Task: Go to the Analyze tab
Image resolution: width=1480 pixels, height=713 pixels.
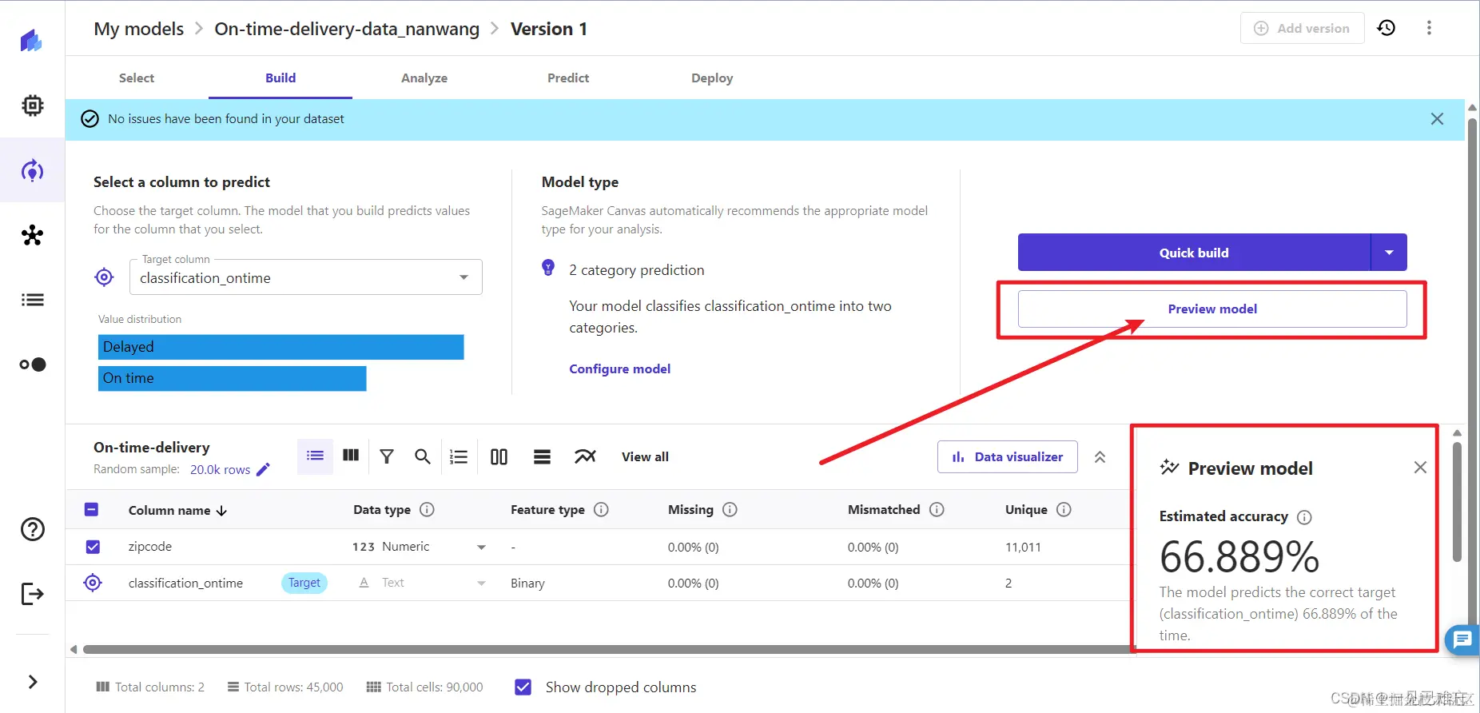Action: pos(424,78)
